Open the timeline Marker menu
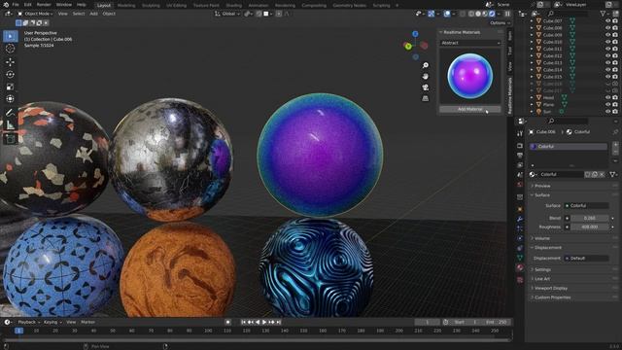The image size is (622, 350). point(87,322)
